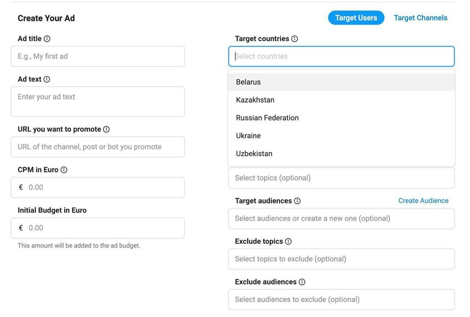Click the info icon beside Ad text
The image size is (470, 317).
[47, 79]
